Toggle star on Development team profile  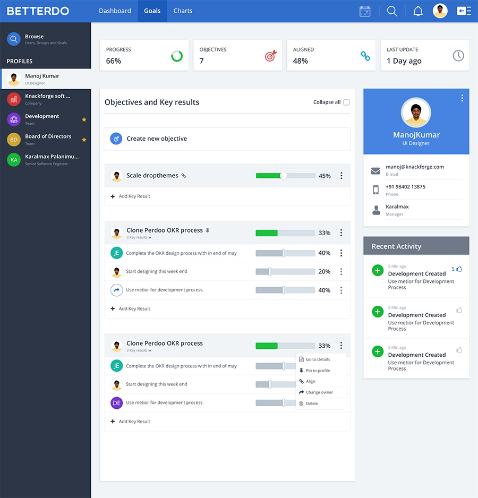coord(84,119)
